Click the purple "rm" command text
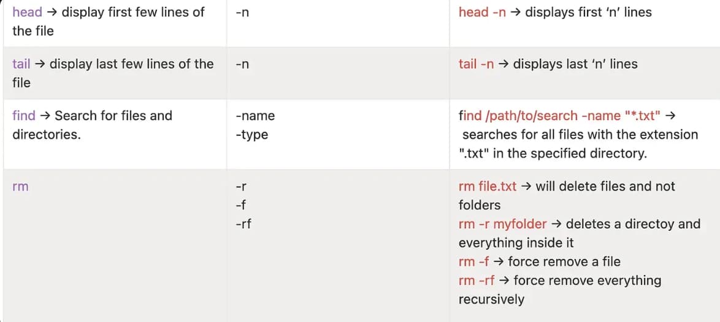720x322 pixels. [x=20, y=187]
